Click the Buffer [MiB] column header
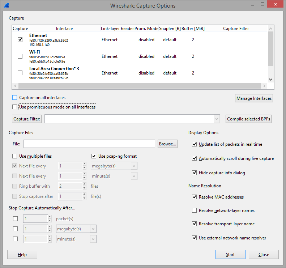286x268 pixels. (x=193, y=29)
